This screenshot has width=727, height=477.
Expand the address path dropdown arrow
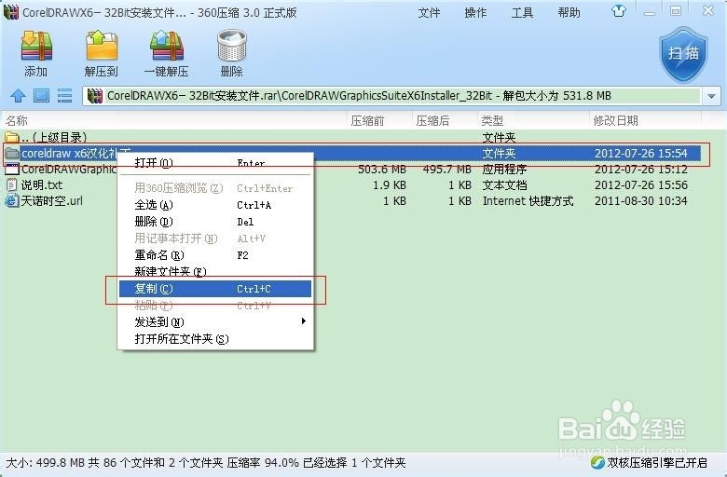pyautogui.click(x=711, y=96)
